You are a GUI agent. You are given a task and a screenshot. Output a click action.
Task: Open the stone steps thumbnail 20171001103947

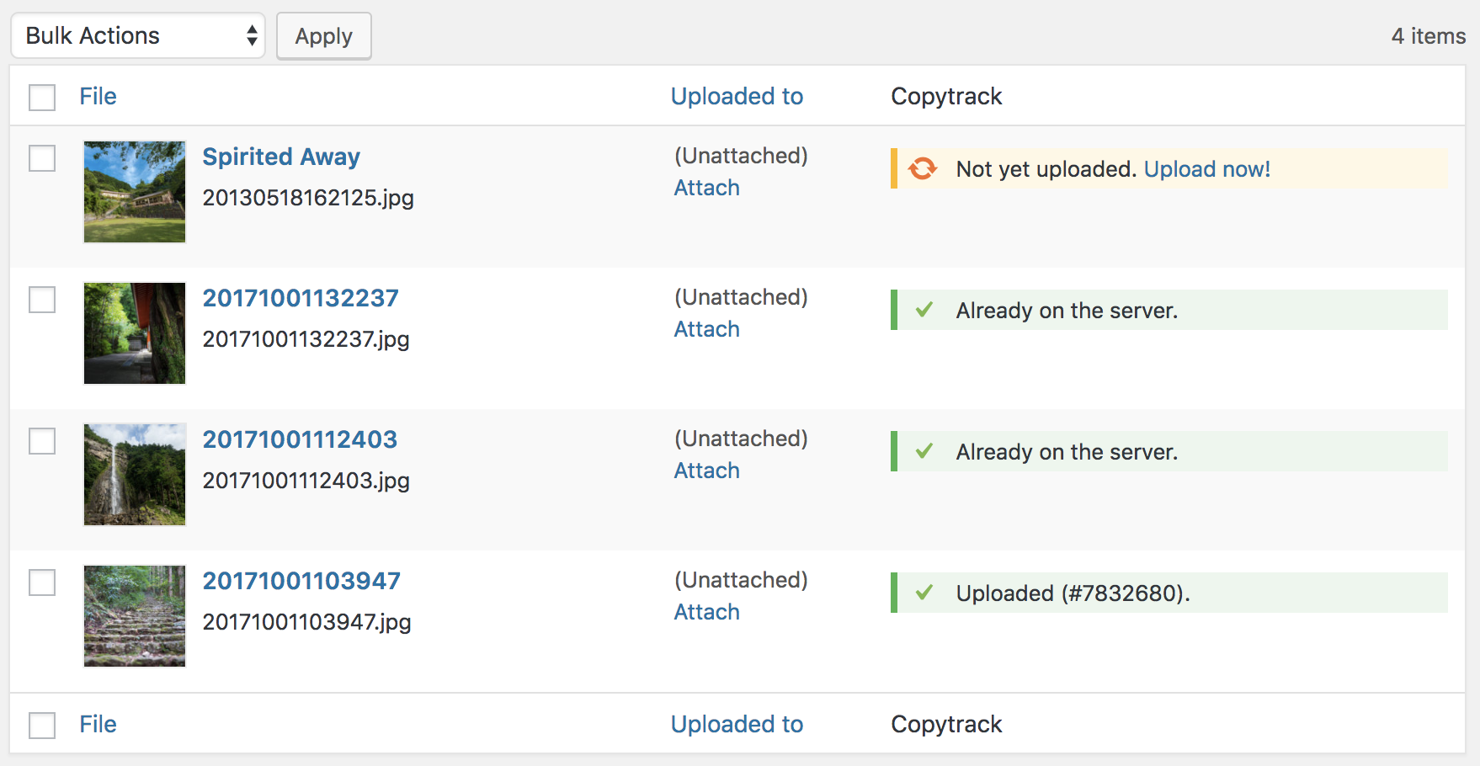click(135, 616)
